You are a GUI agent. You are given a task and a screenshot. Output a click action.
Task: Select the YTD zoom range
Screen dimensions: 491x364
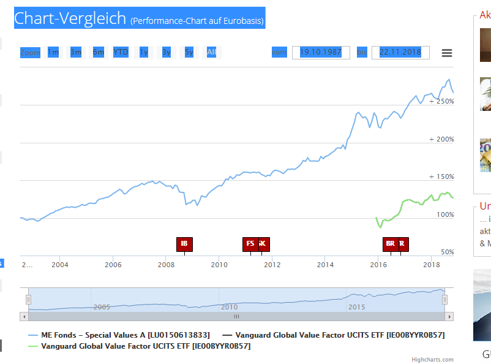[121, 52]
